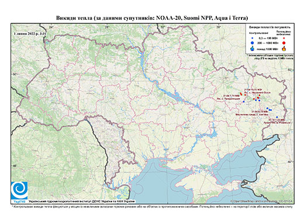Click the 28° longitude label
The width and height of the screenshot is (304, 215).
106,27
